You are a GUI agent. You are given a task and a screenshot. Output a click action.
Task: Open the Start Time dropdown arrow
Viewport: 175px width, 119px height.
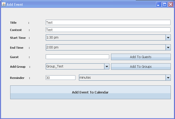[x=168, y=38]
